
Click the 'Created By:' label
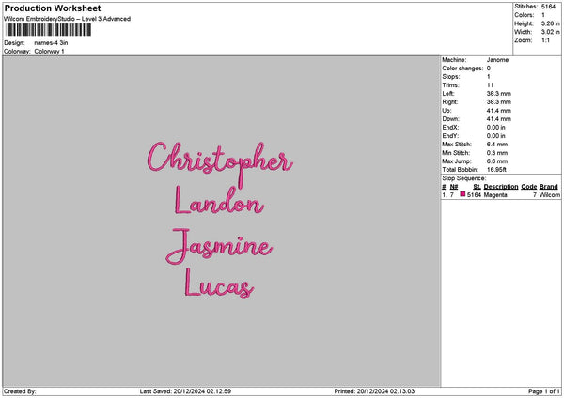point(20,391)
